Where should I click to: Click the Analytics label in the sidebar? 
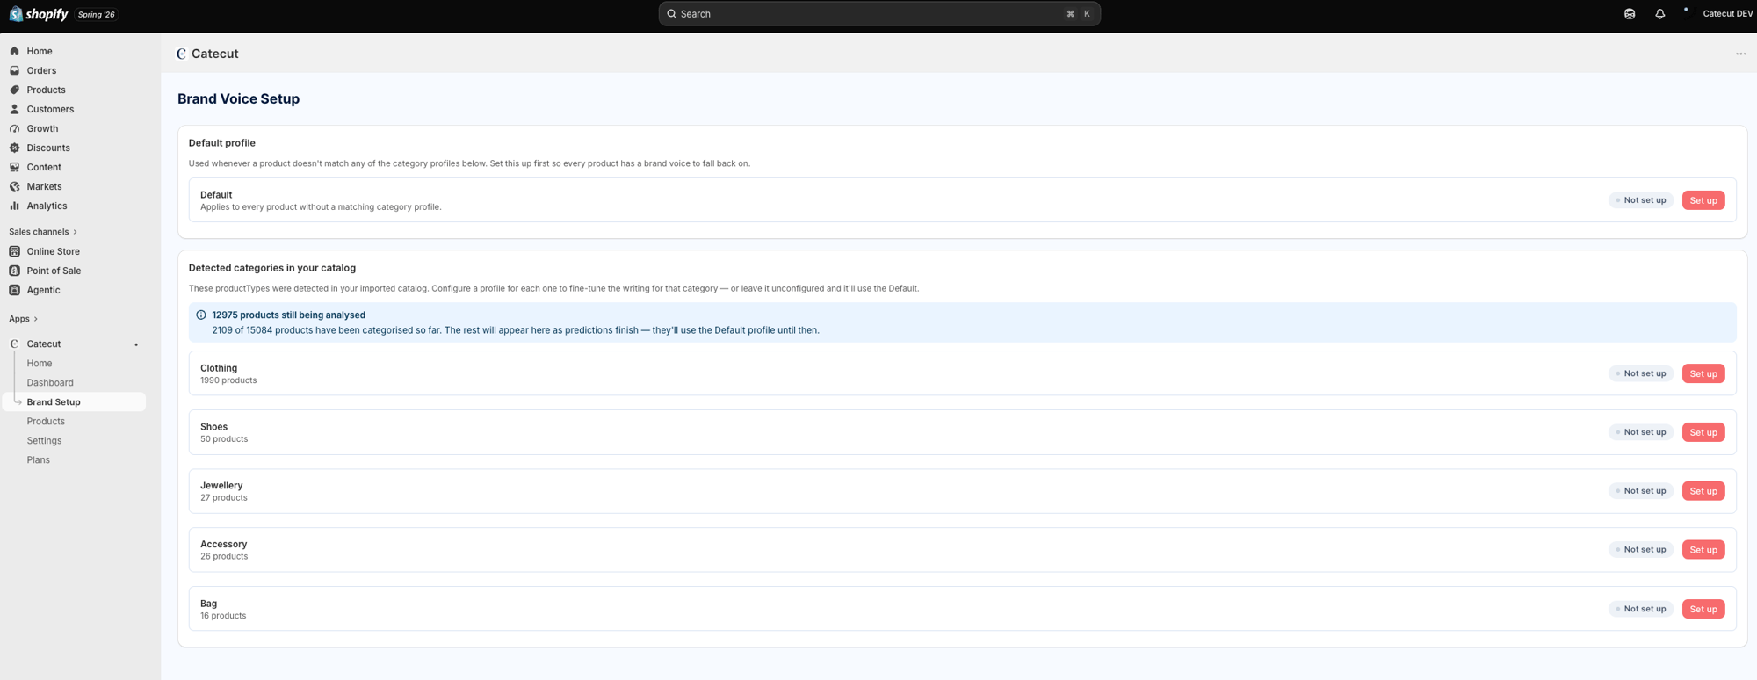pos(47,206)
